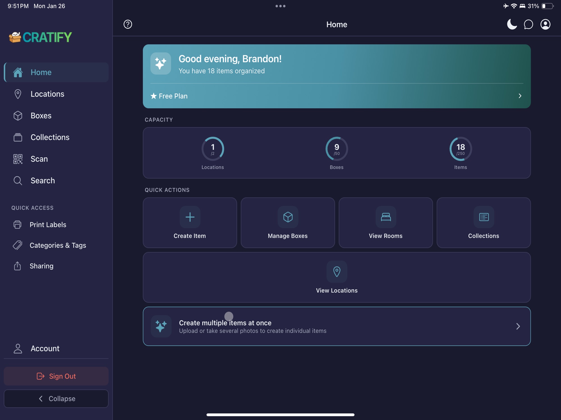Open the Scan QR code page

(56, 159)
